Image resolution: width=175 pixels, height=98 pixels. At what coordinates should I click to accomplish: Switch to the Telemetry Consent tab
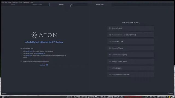pos(37,5)
